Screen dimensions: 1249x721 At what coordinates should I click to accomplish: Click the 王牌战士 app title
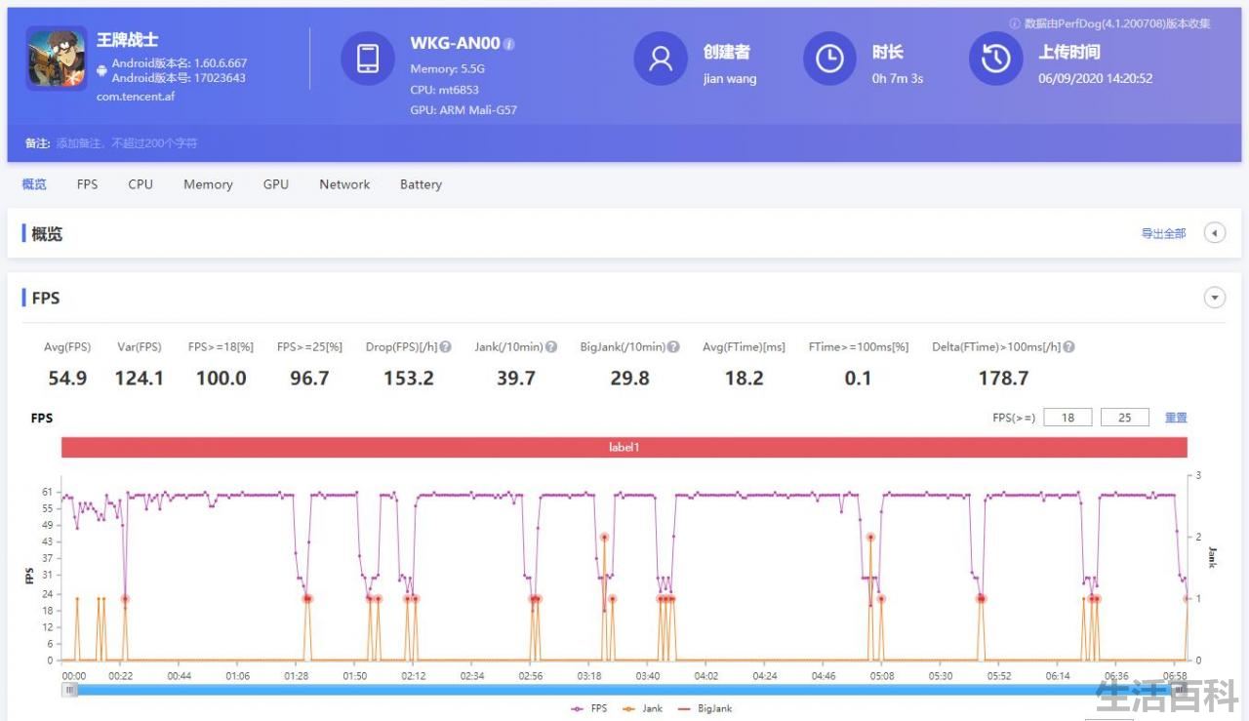click(127, 40)
